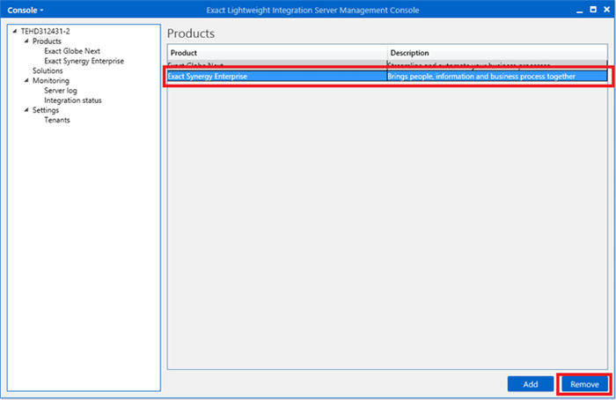This screenshot has width=616, height=400.
Task: Collapse the TEHD312431-2 root node arrow
Action: (x=15, y=32)
